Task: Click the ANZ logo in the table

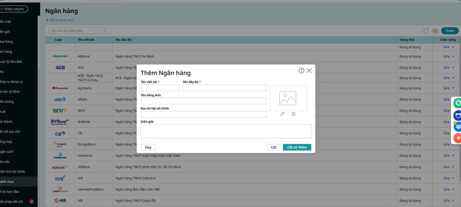Action: (60, 99)
